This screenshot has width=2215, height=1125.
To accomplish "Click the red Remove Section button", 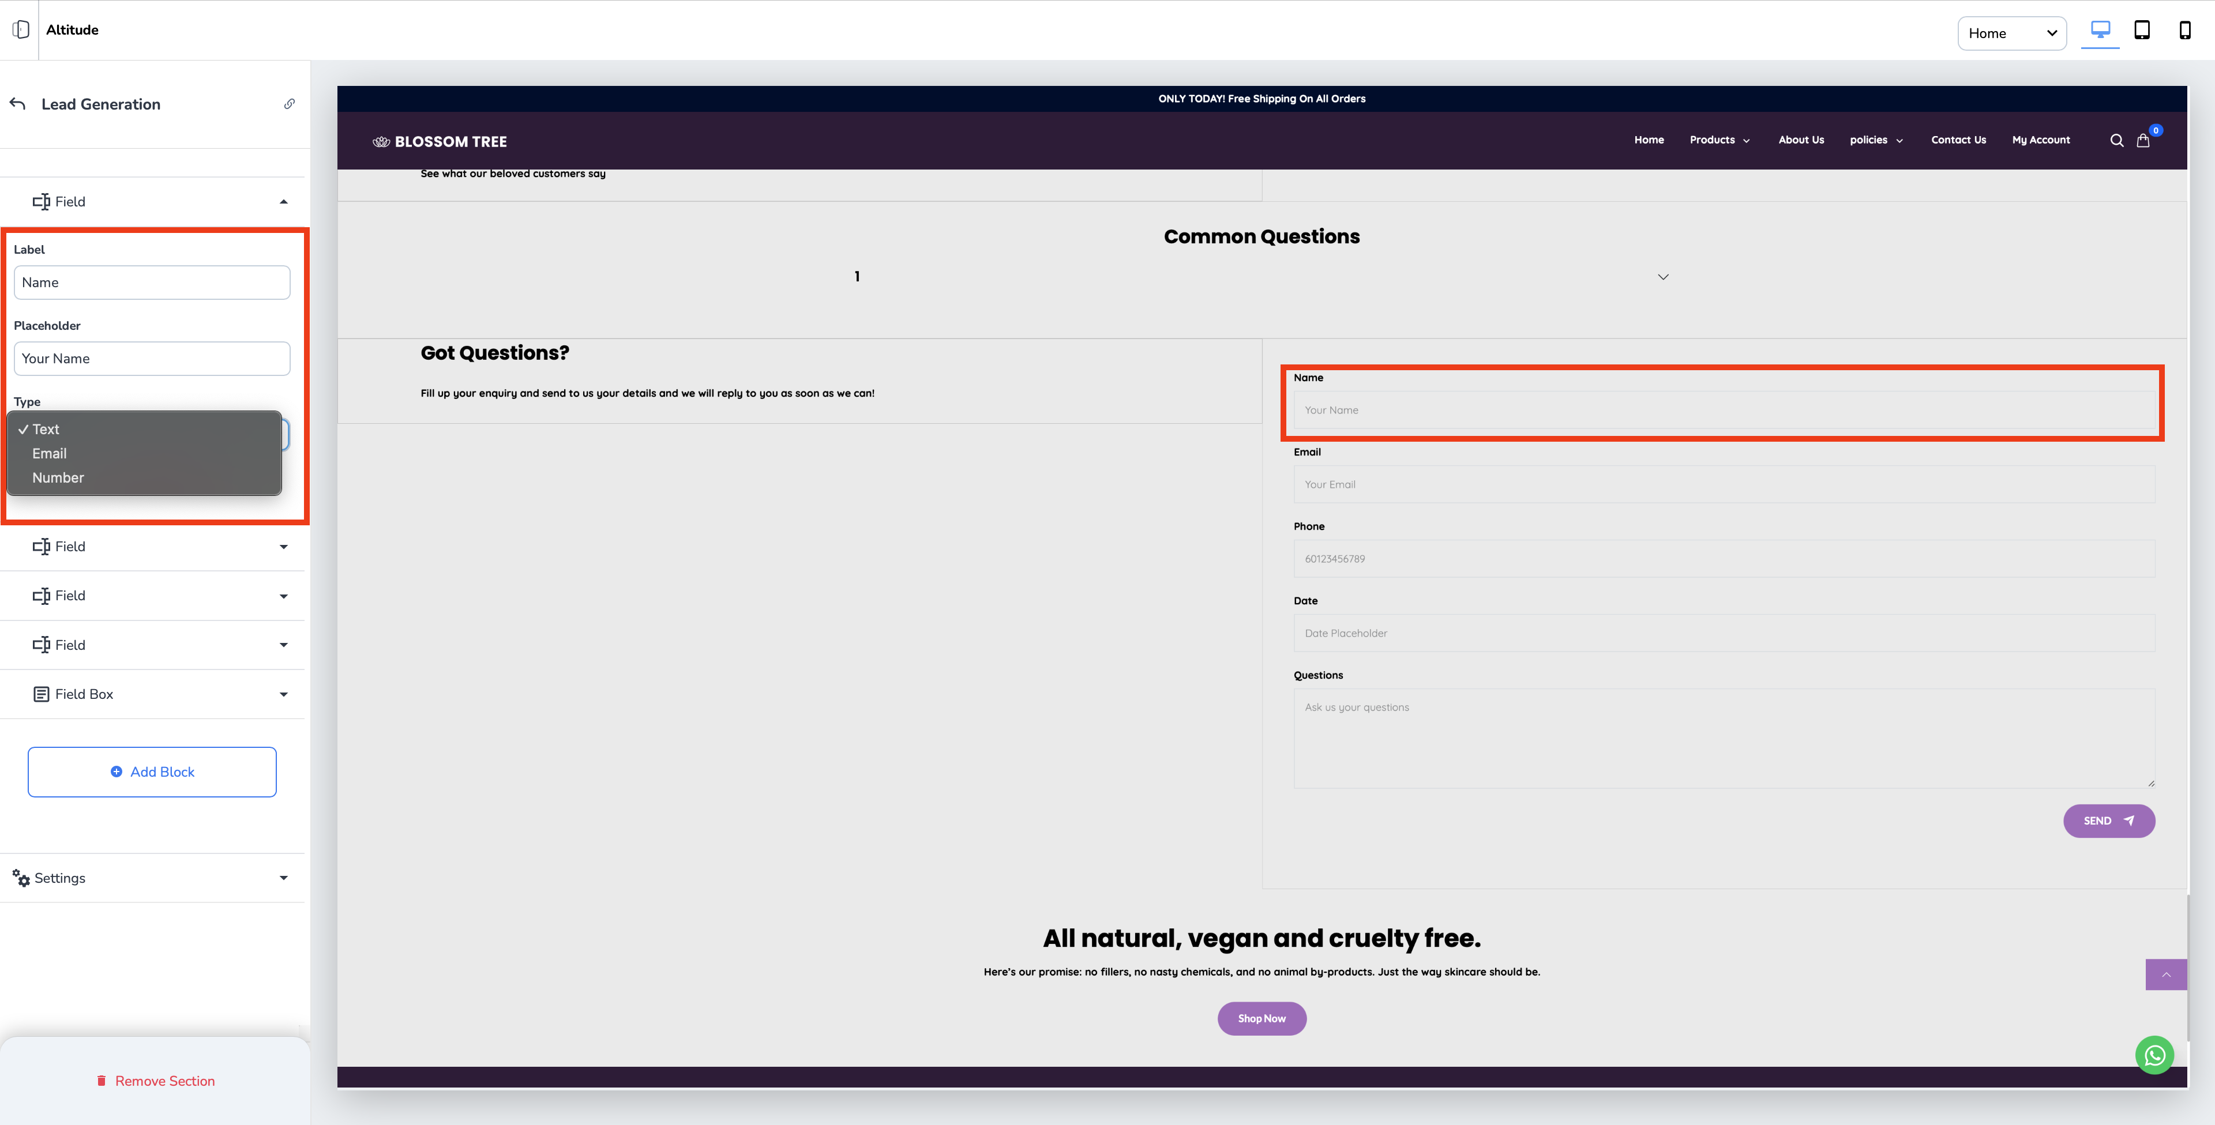I will (x=155, y=1081).
